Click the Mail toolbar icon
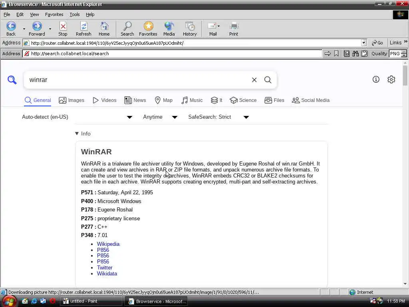 point(212,29)
